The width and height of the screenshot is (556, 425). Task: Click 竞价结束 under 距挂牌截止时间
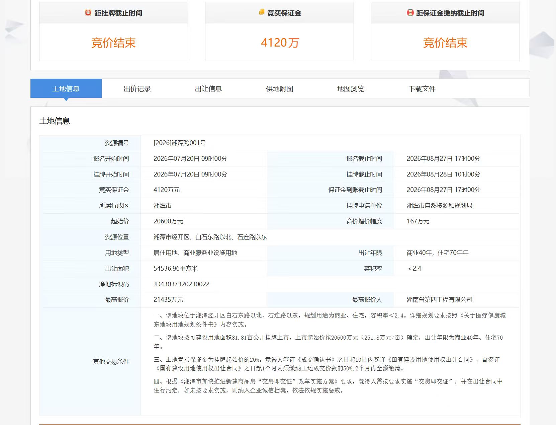click(113, 43)
